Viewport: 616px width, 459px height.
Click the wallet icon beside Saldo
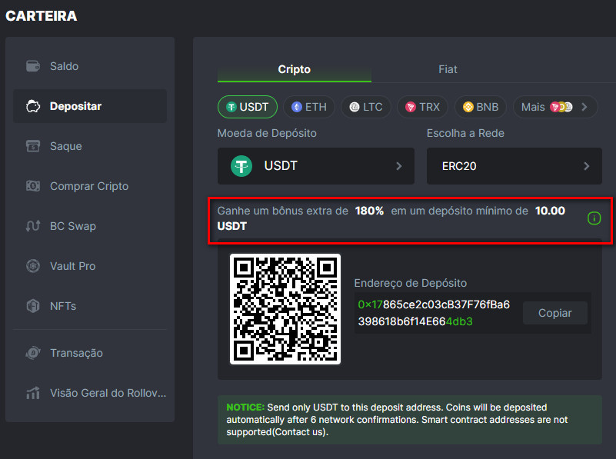pyautogui.click(x=33, y=66)
